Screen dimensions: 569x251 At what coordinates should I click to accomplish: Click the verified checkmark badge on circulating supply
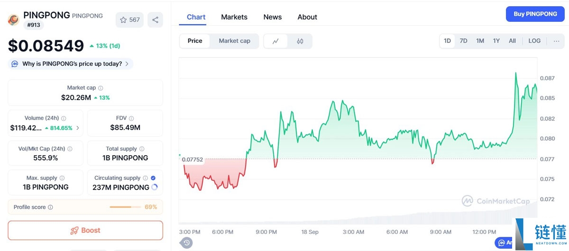tap(153, 178)
